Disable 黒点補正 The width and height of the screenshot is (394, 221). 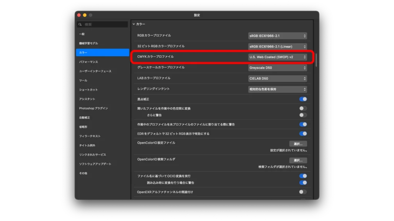click(x=302, y=99)
